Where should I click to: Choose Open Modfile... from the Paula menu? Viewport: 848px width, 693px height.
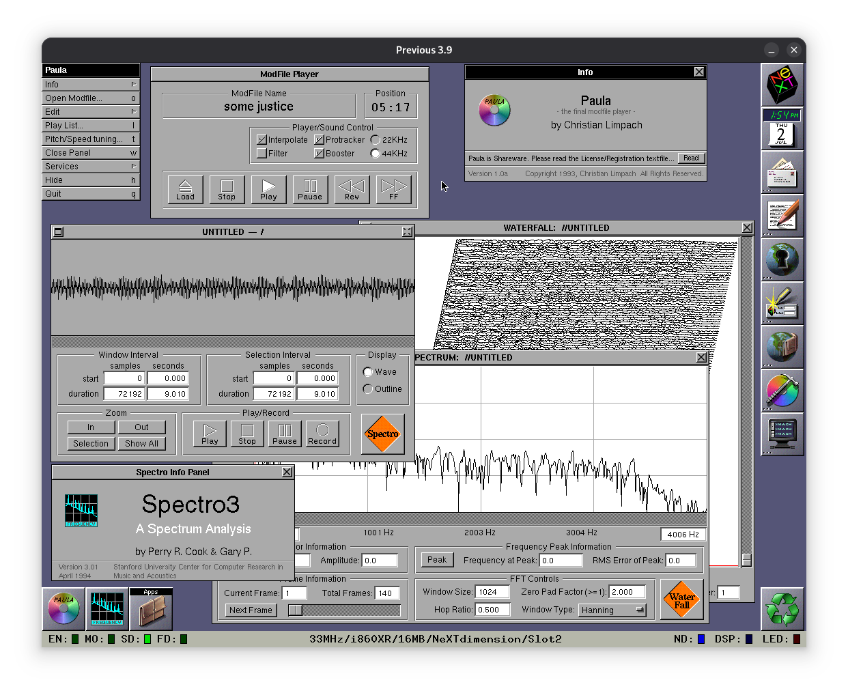(90, 98)
